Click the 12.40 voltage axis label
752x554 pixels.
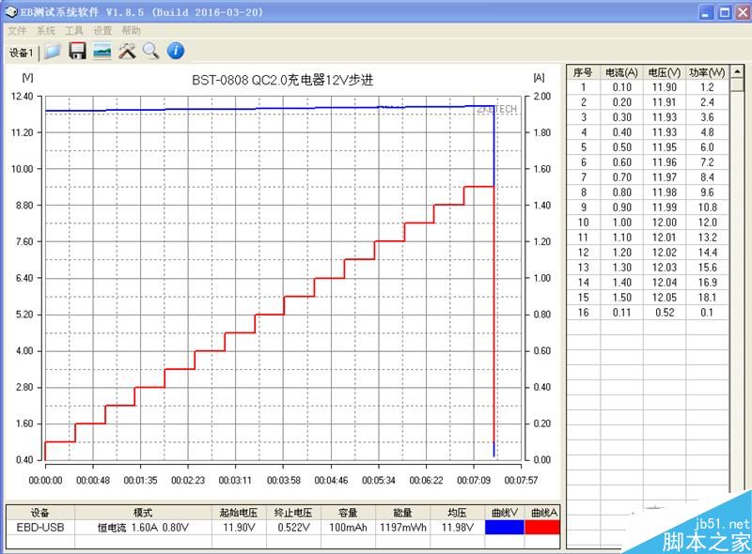22,97
